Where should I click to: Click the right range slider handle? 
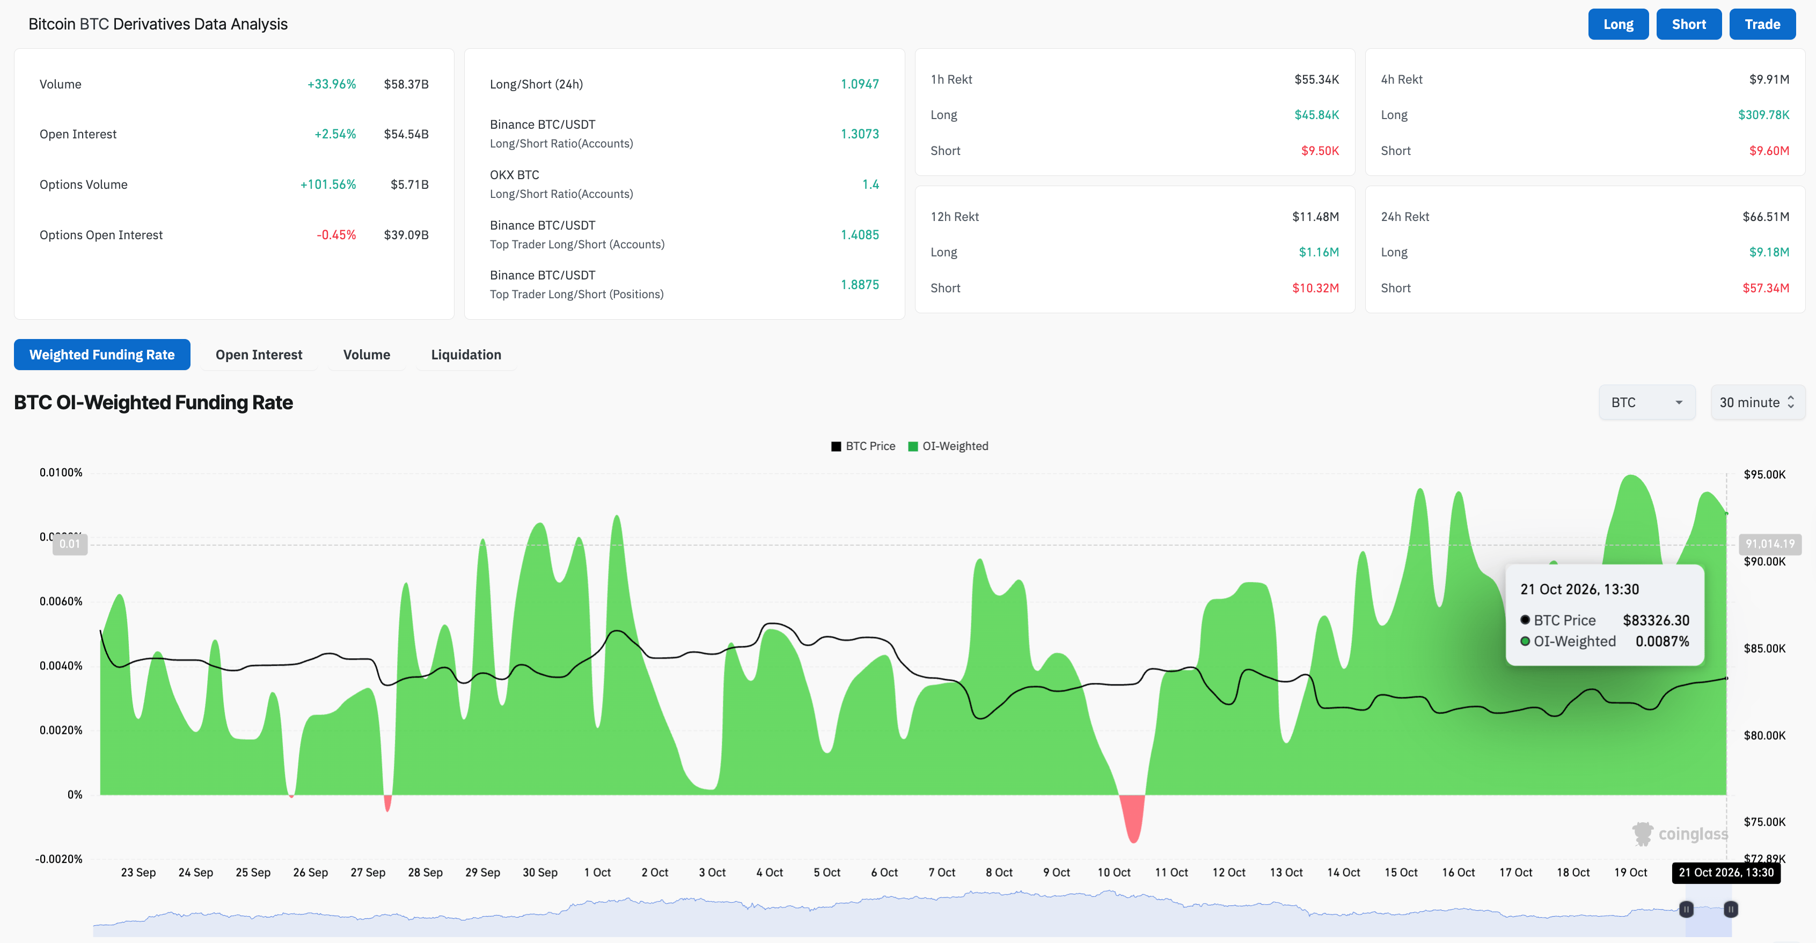1730,909
